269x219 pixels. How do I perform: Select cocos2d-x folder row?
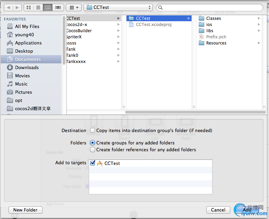(94, 25)
